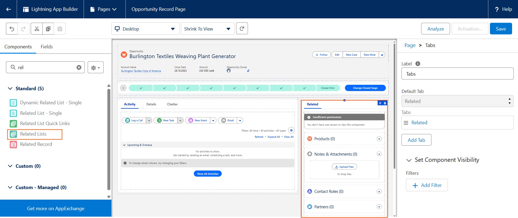
Task: Click Get more on AppExchange
Action: [x=56, y=208]
